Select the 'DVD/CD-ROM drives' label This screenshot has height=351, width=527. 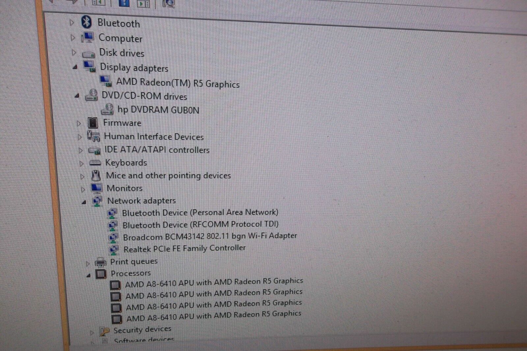pos(144,96)
